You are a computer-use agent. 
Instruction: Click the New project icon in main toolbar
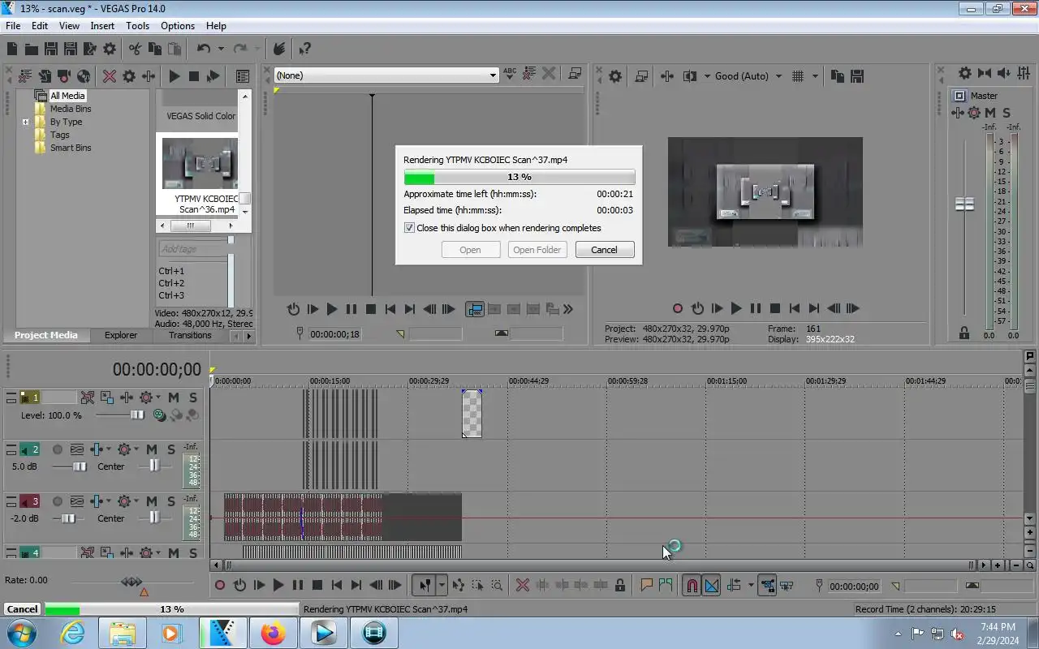click(12, 49)
